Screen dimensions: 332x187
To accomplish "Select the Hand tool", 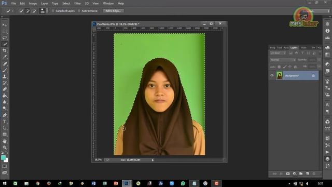I will (5, 141).
